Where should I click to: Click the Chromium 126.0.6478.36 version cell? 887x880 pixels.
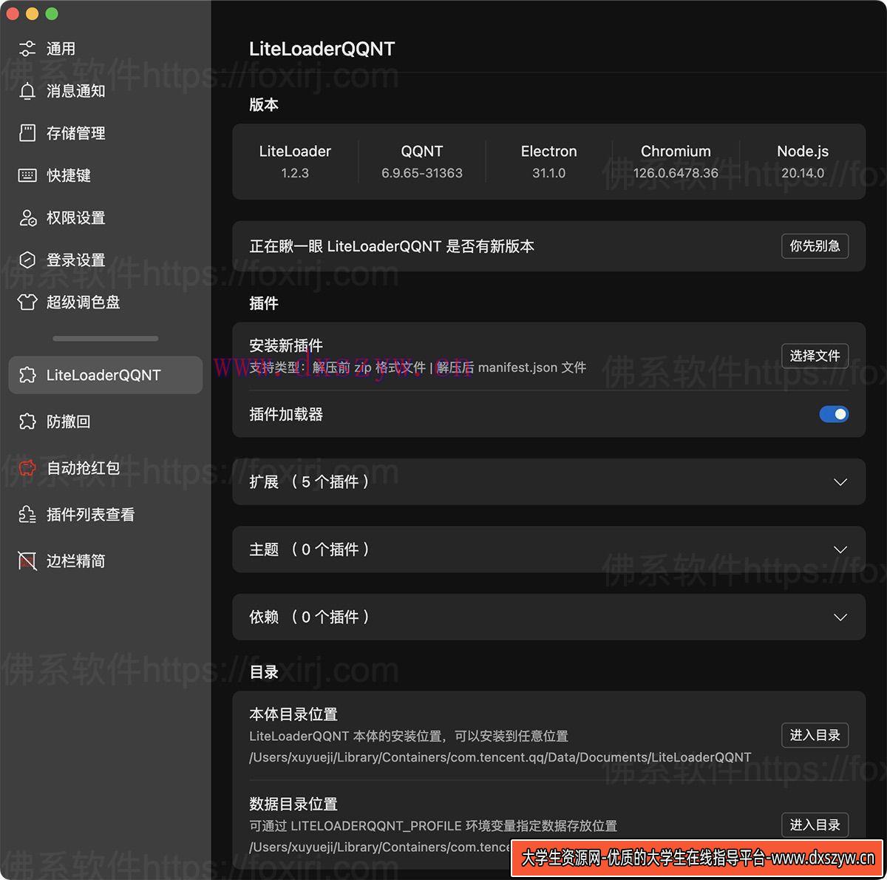tap(676, 161)
